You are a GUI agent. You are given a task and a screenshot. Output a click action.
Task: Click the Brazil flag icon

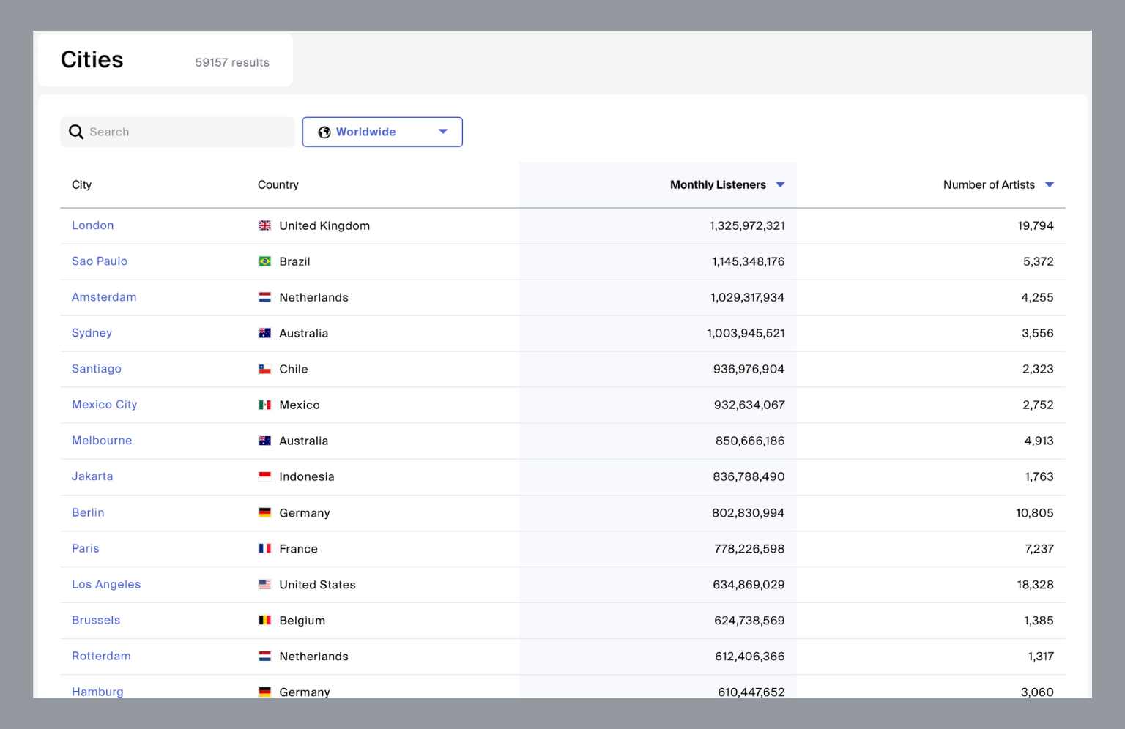[265, 261]
